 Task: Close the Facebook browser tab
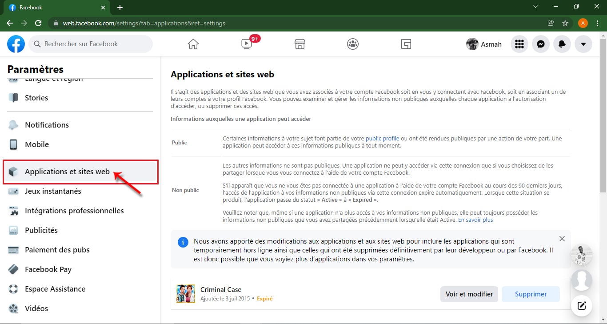[x=103, y=8]
